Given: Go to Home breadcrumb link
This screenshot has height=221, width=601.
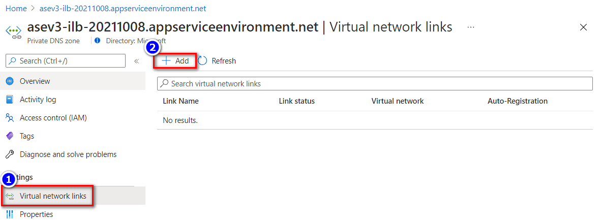Looking at the screenshot, I should click(16, 9).
